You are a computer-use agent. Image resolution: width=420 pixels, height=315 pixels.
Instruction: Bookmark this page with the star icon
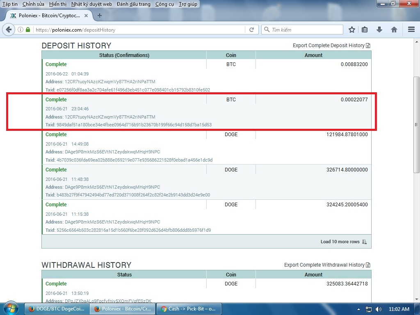(352, 30)
